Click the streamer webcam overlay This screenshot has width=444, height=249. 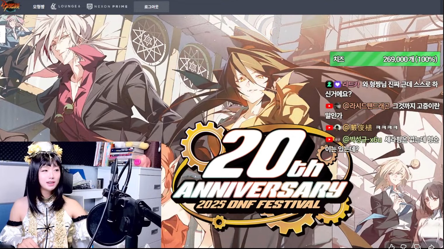click(x=80, y=195)
